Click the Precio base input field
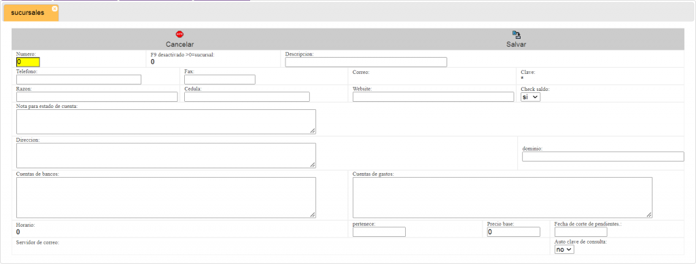696x264 pixels. click(514, 231)
